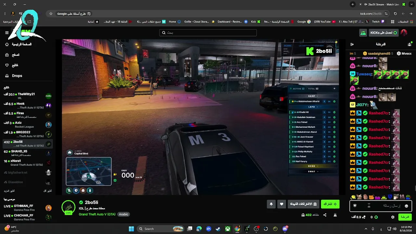Bookmark this page with the star icon
Image resolution: width=416 pixels, height=234 pixels.
pos(51,14)
